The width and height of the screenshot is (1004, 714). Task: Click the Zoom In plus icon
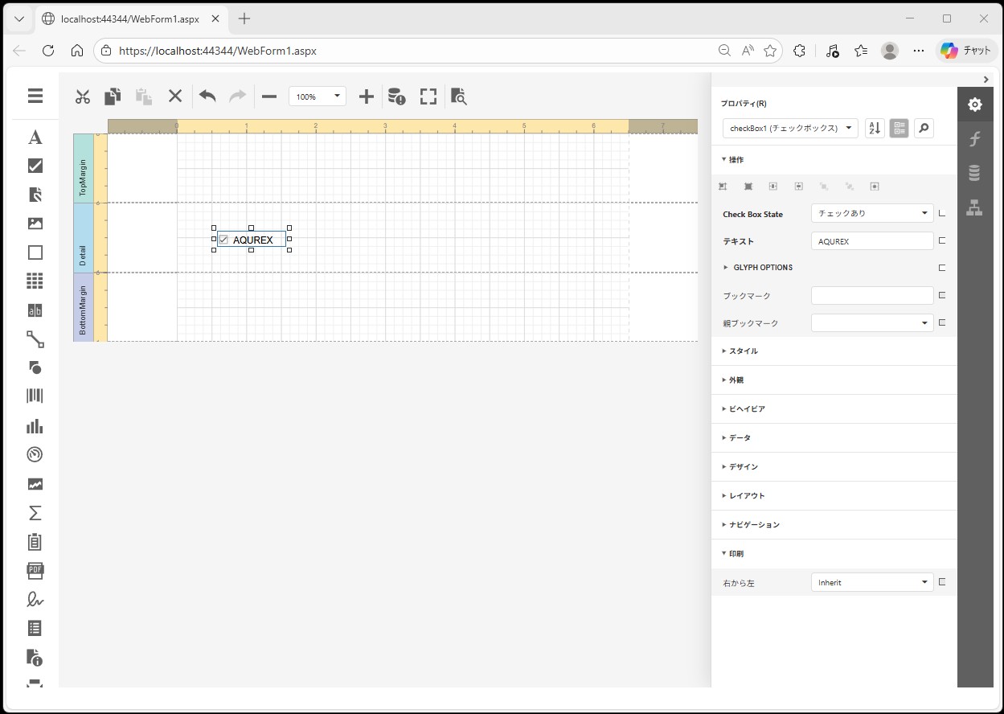pos(367,96)
